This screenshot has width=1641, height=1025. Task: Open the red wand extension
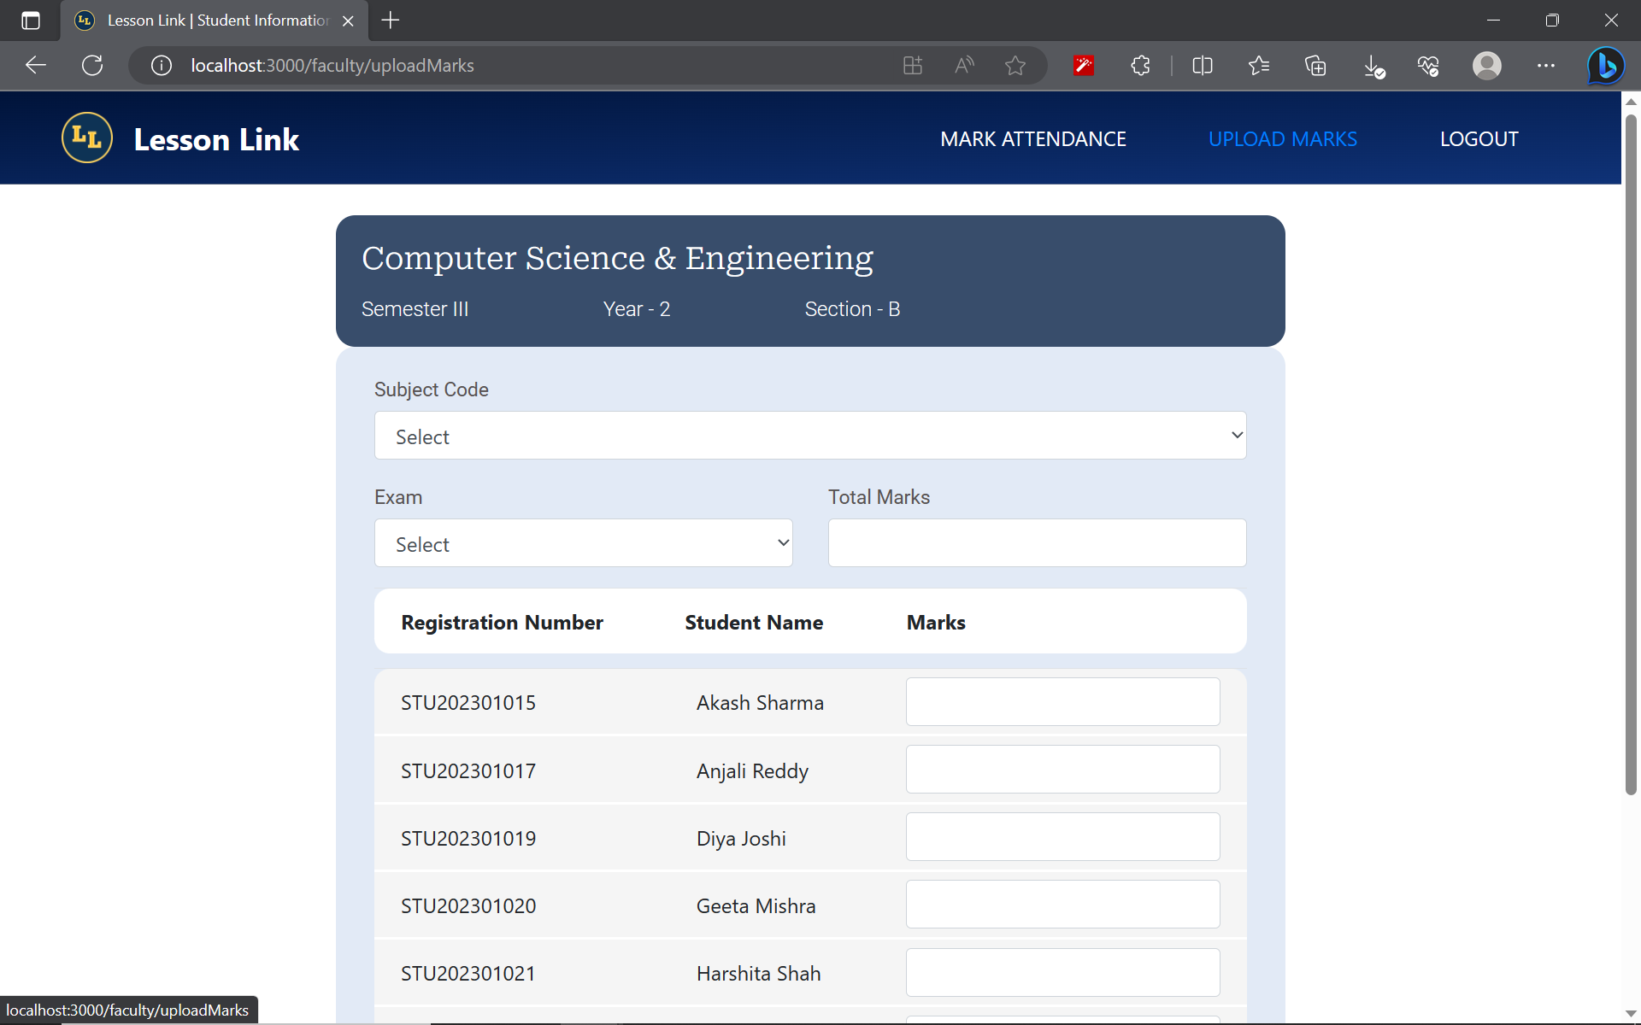point(1083,65)
